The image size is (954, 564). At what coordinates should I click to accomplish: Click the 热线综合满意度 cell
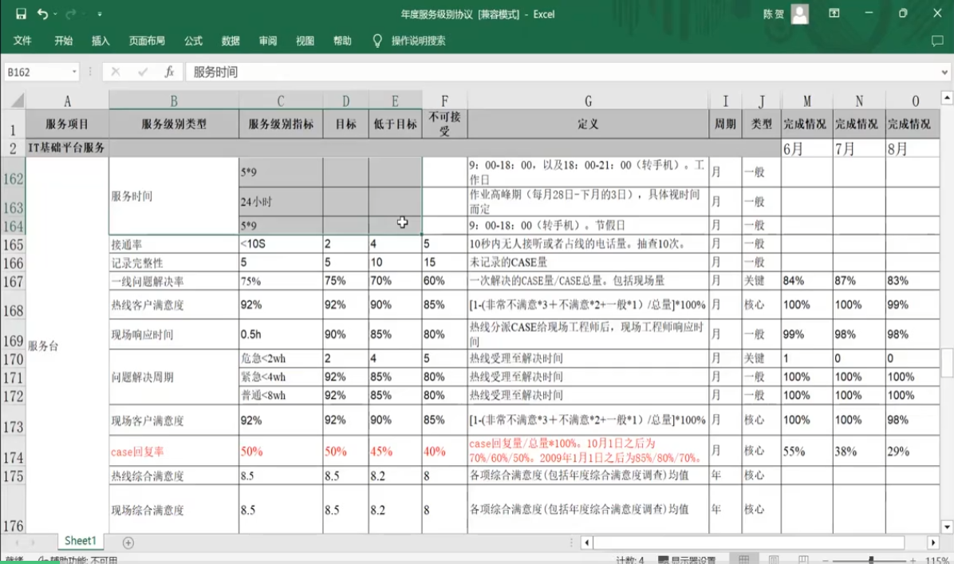click(174, 475)
